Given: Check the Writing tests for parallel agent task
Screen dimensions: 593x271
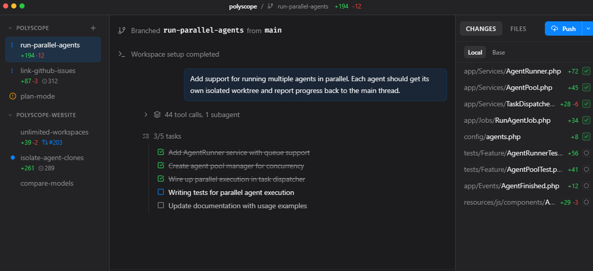Looking at the screenshot, I should (x=161, y=192).
